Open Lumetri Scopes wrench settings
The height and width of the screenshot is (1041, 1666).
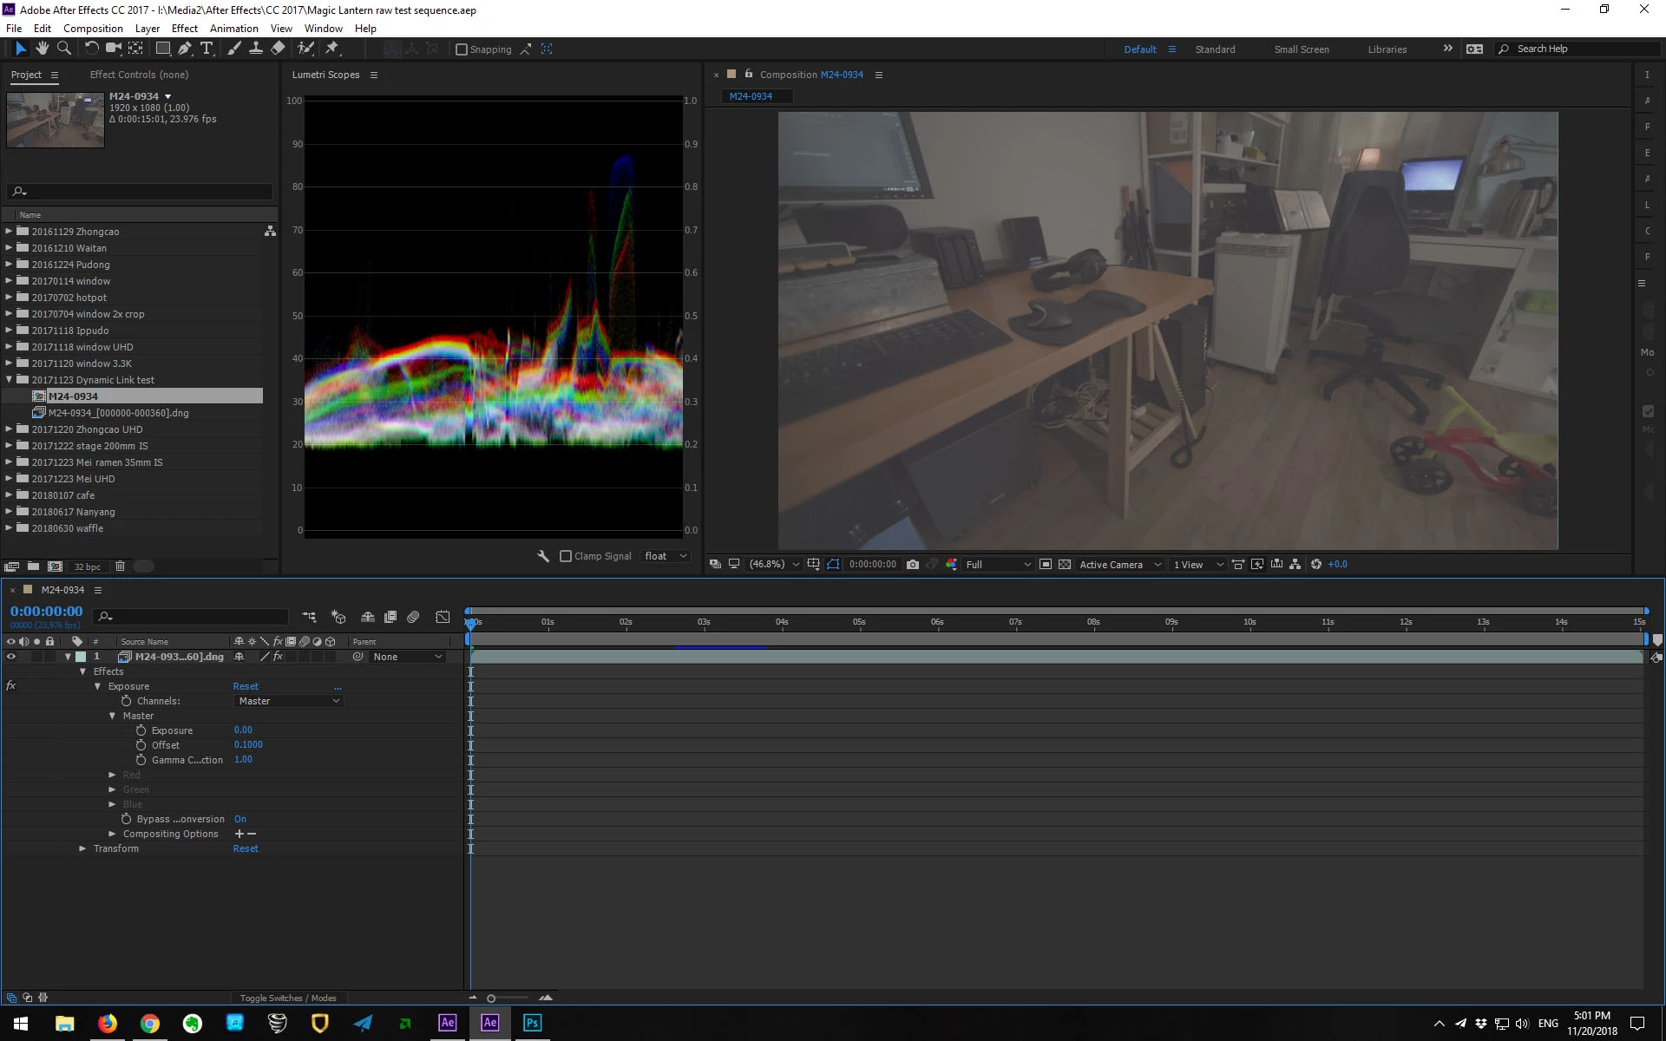click(x=543, y=556)
